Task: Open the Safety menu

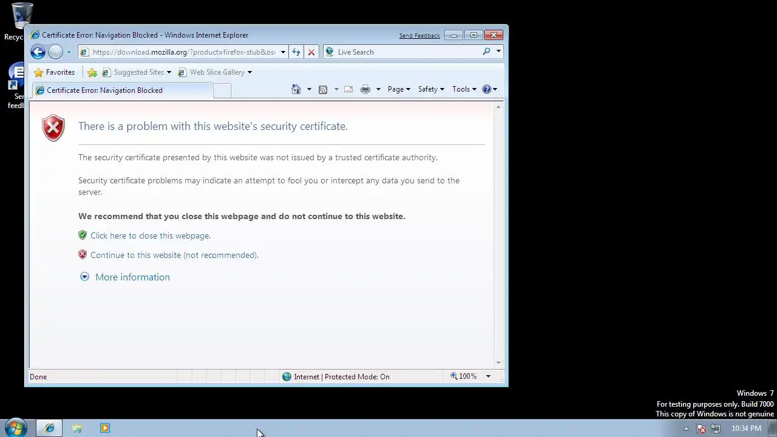Action: (x=431, y=89)
